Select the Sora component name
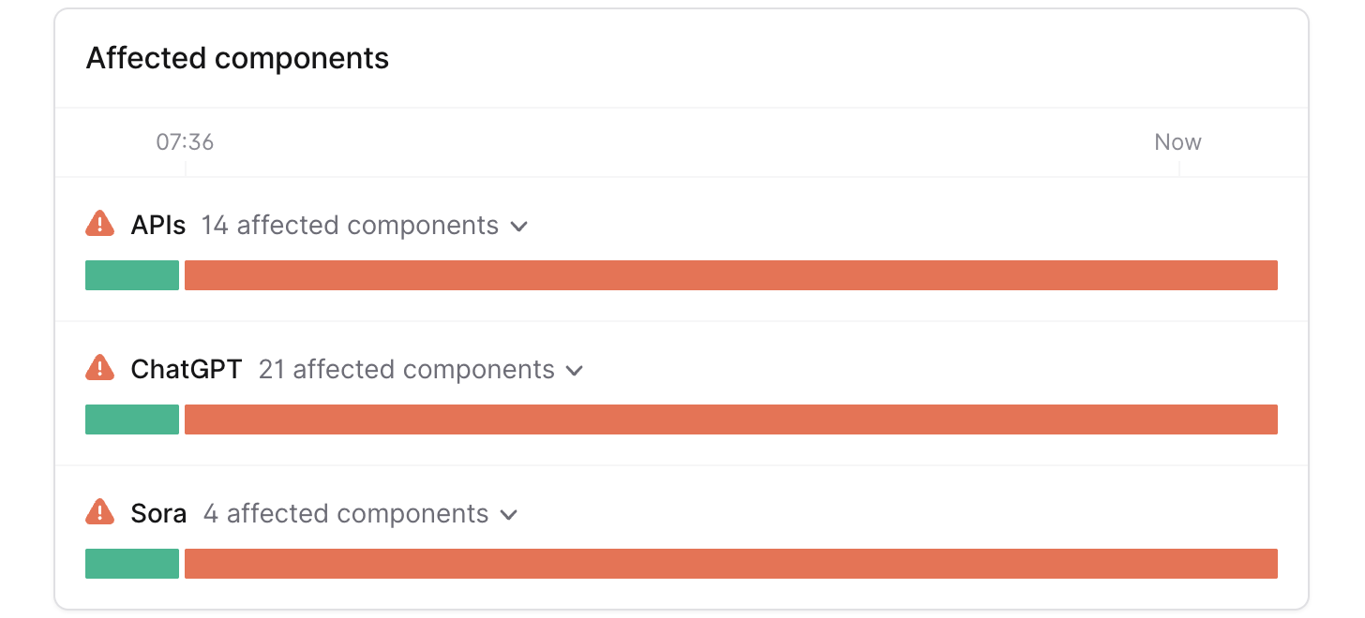This screenshot has height=618, width=1365. click(x=158, y=514)
